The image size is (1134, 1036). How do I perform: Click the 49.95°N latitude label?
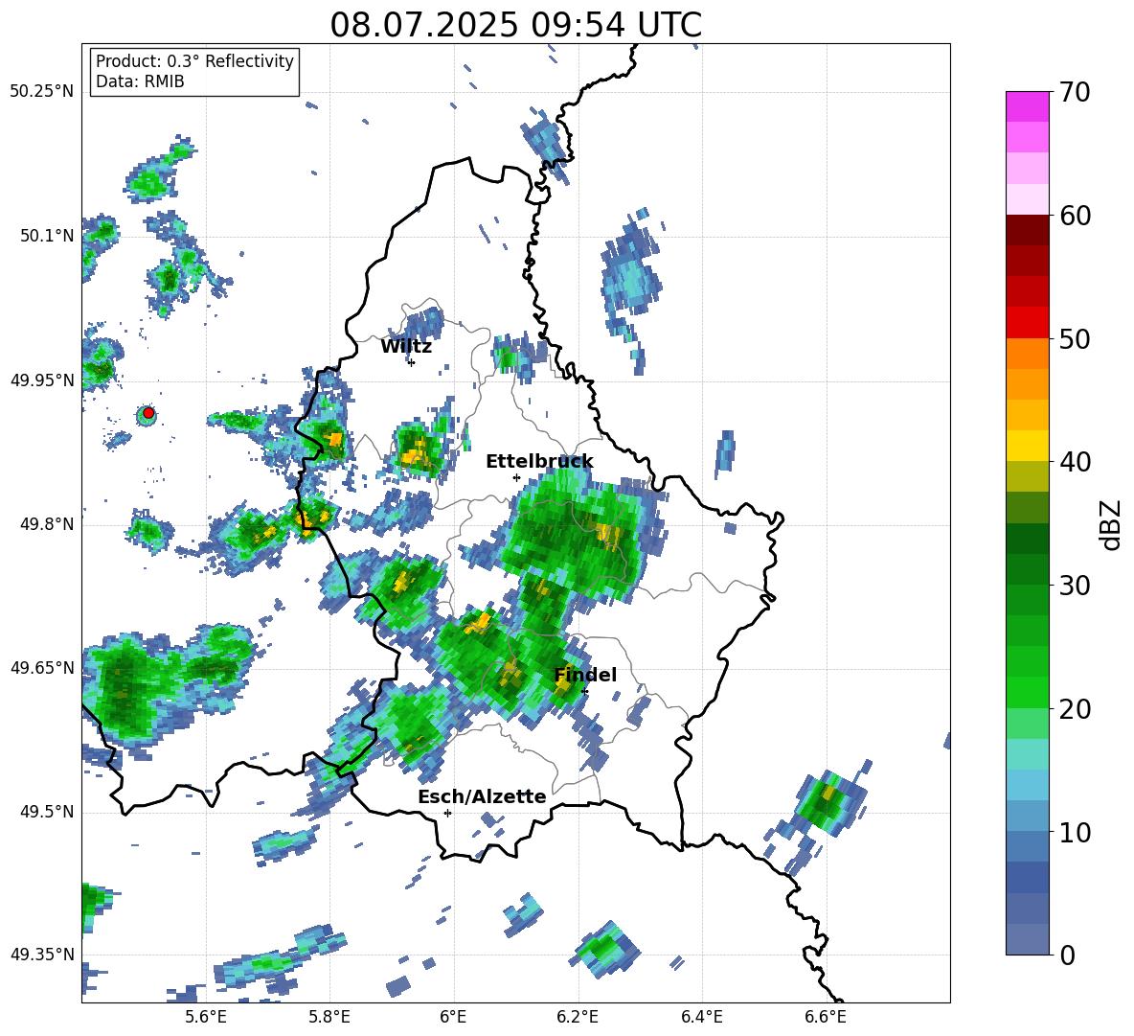[x=42, y=380]
